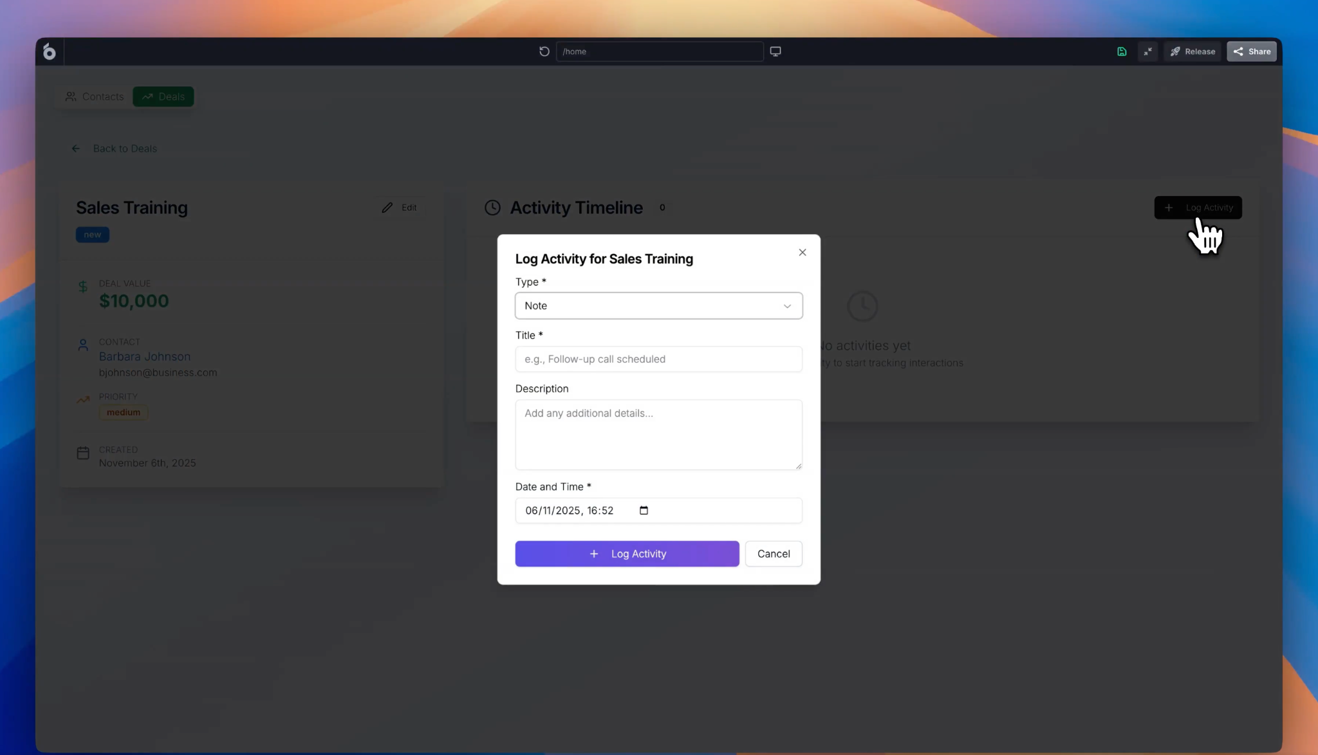Switch to the Deals tab

[x=163, y=96]
